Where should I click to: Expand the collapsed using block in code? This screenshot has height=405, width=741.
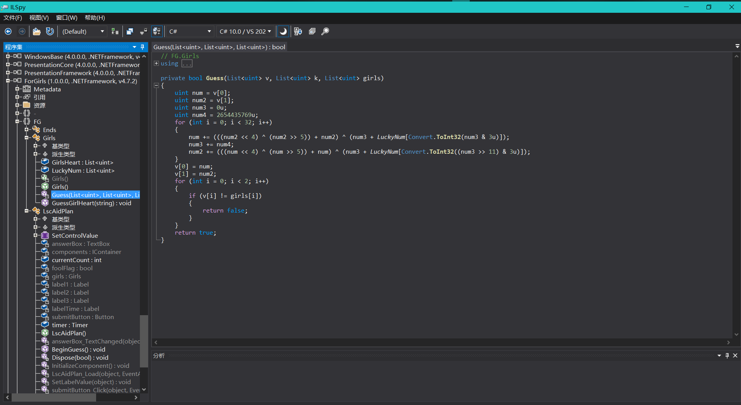(x=156, y=63)
